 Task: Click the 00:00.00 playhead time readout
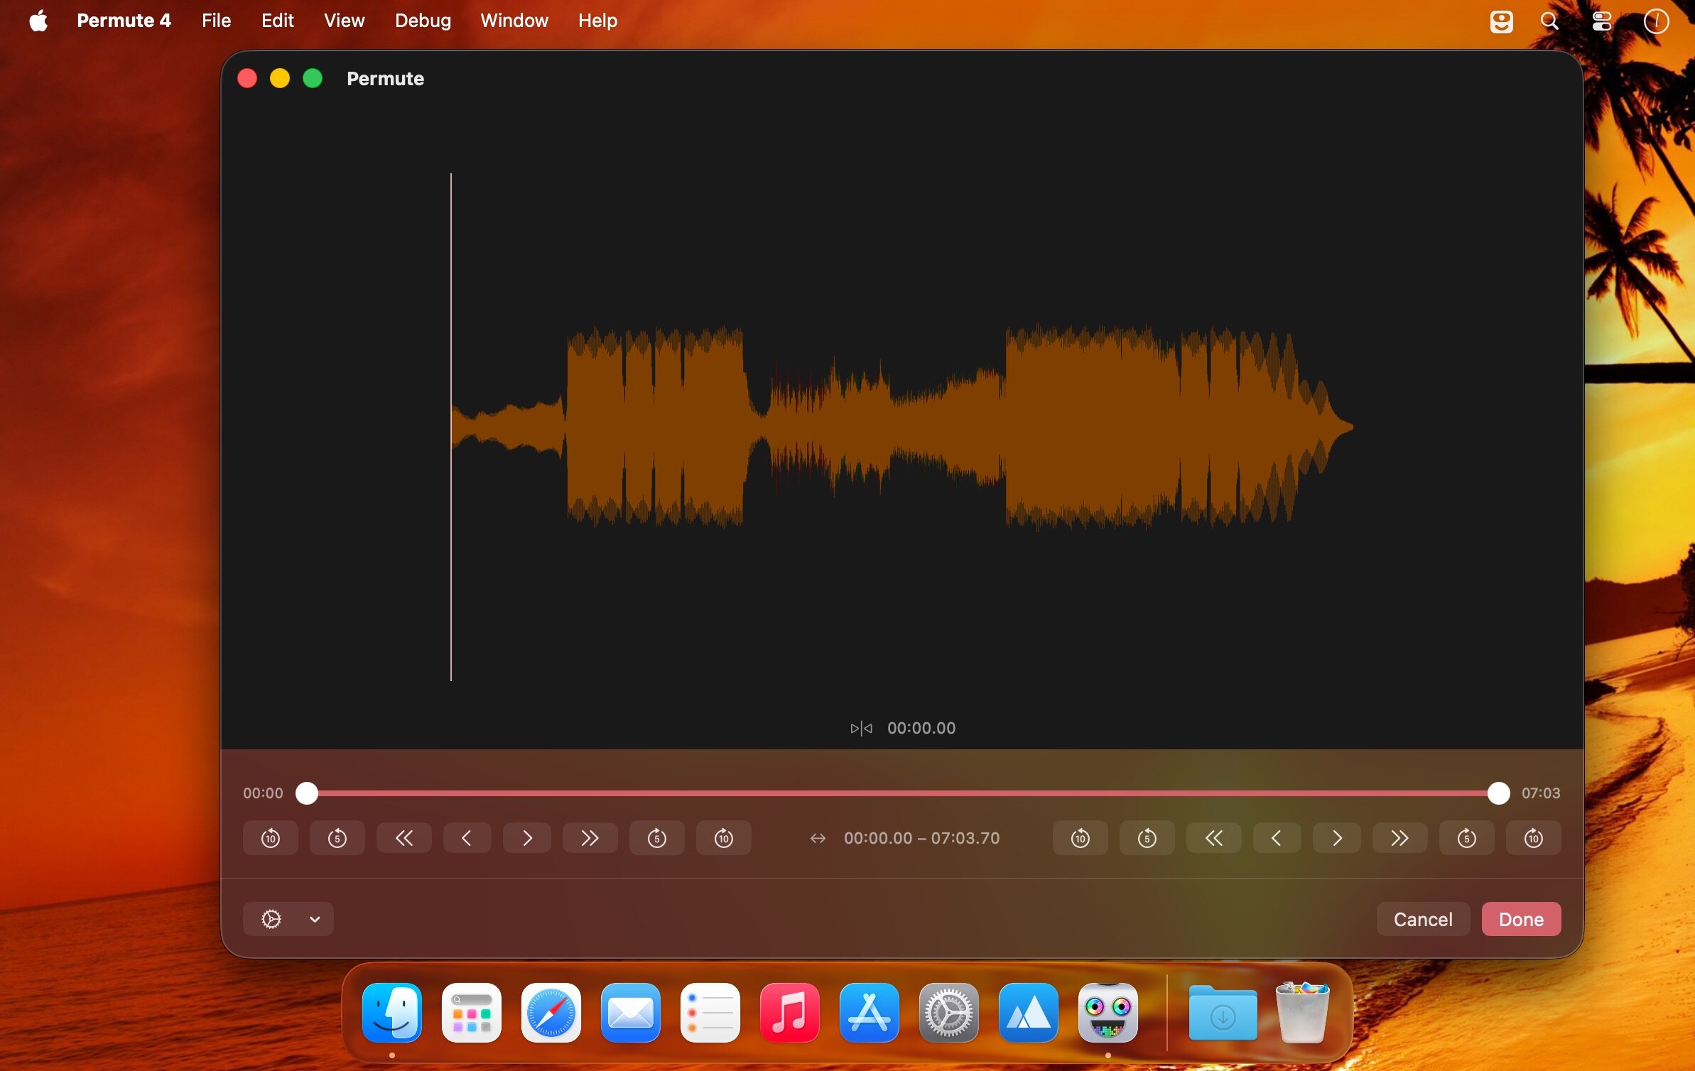tap(921, 728)
